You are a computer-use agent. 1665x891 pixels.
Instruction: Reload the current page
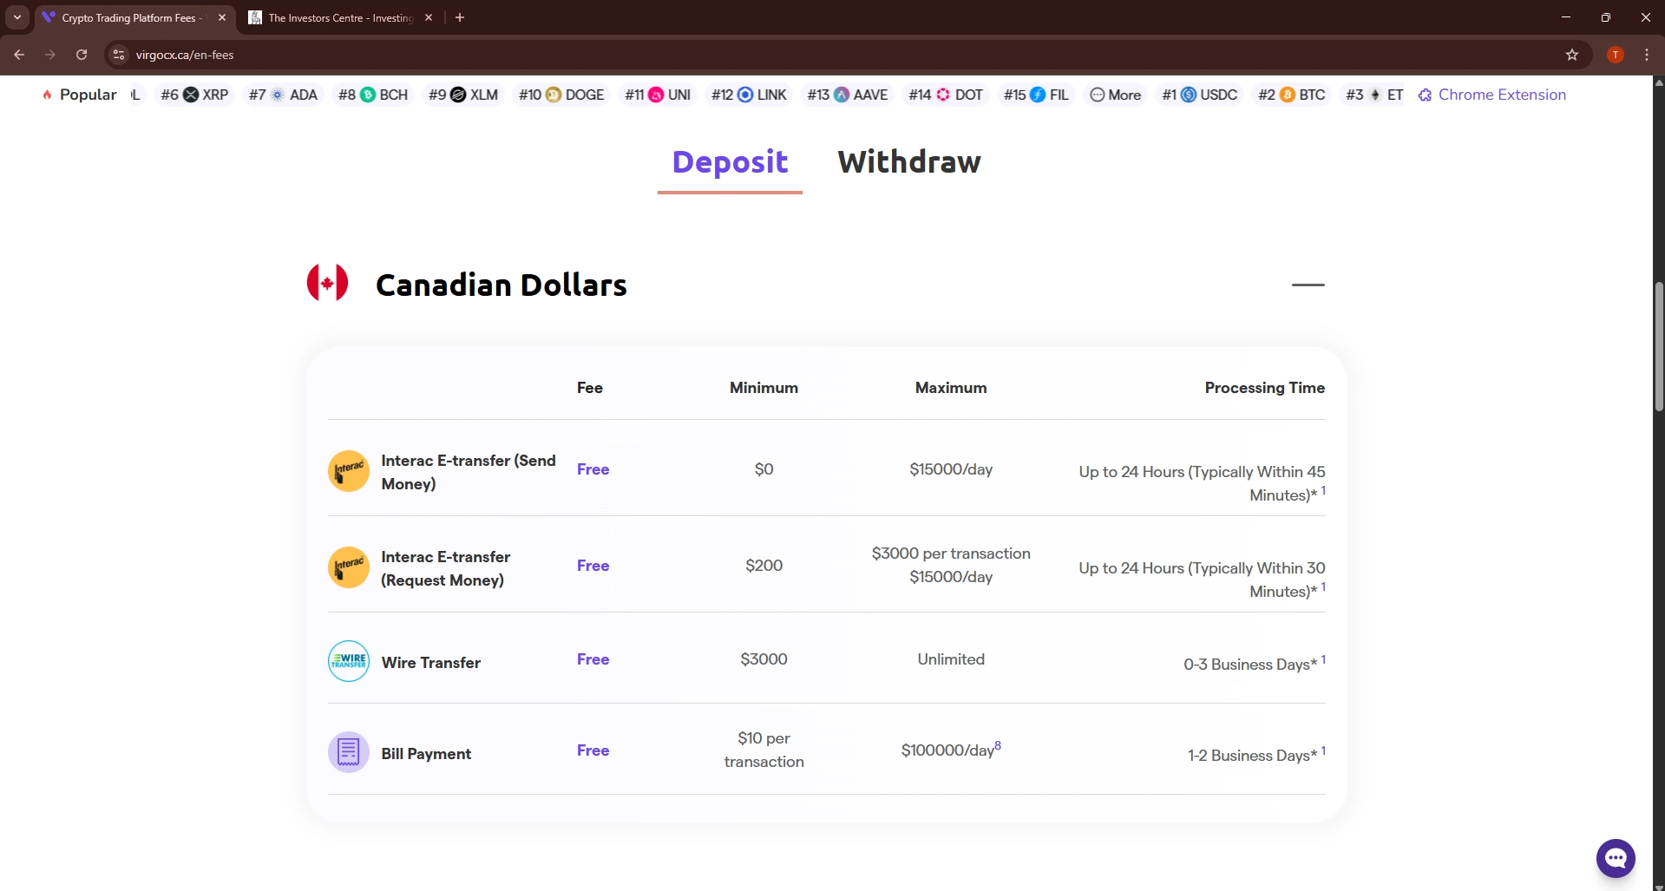(82, 55)
